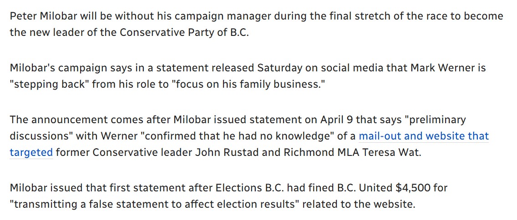Image resolution: width=517 pixels, height=220 pixels.
Task: Click the date "April 9" in the article
Action: [x=337, y=120]
